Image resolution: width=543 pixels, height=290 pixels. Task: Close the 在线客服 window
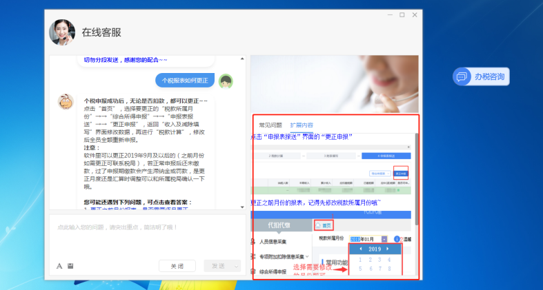pos(415,15)
